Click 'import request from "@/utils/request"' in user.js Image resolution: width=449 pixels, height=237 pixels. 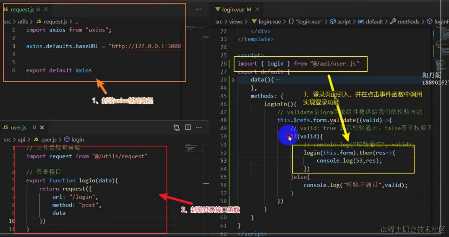click(87, 157)
